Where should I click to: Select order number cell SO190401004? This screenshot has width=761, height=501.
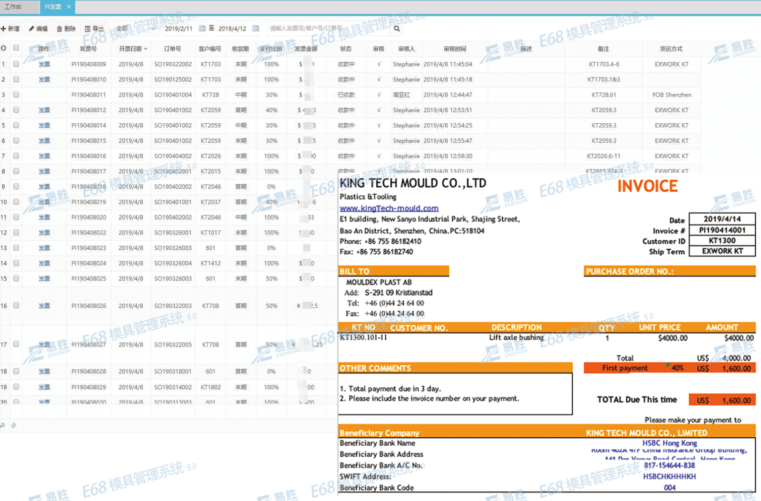click(173, 95)
